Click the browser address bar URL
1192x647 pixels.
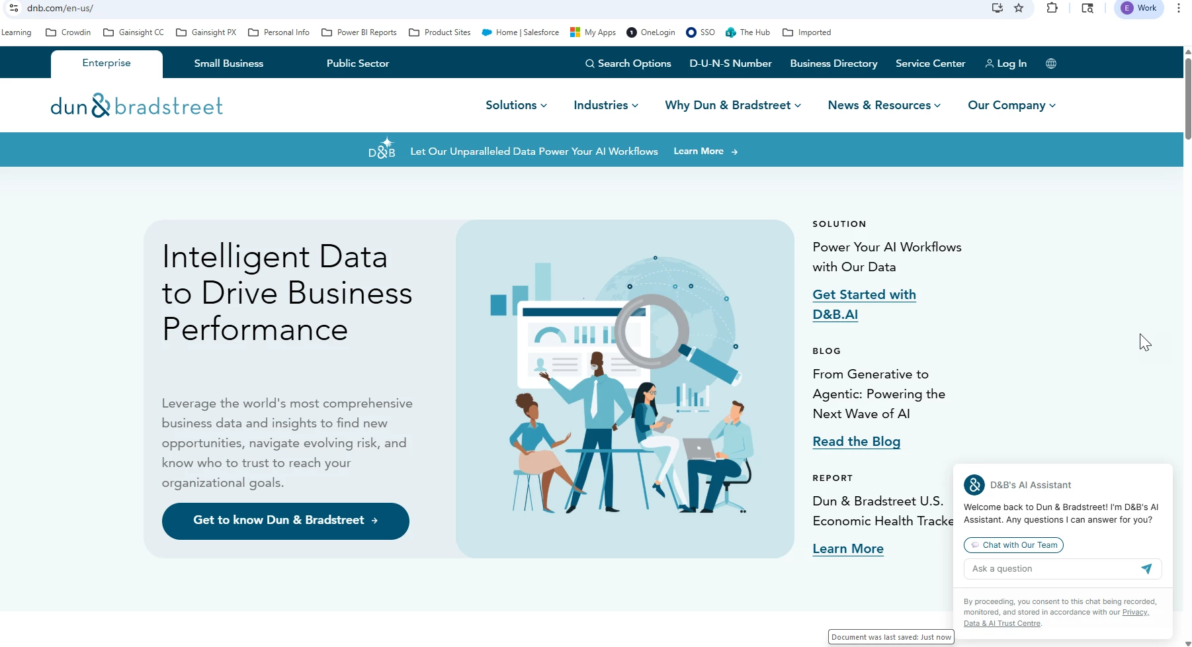coord(60,9)
